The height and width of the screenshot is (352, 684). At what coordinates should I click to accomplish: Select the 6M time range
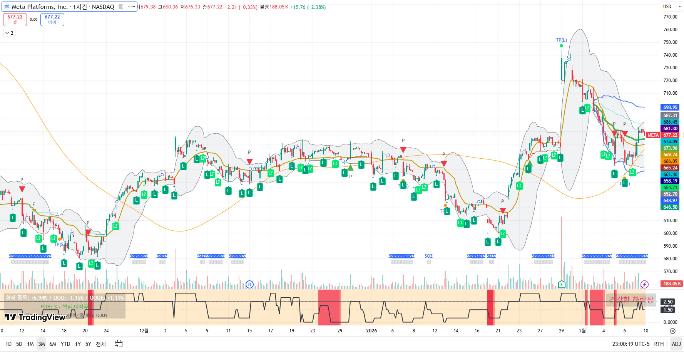point(53,344)
